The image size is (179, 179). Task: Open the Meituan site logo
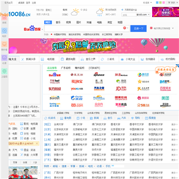pyautogui.click(x=165, y=98)
